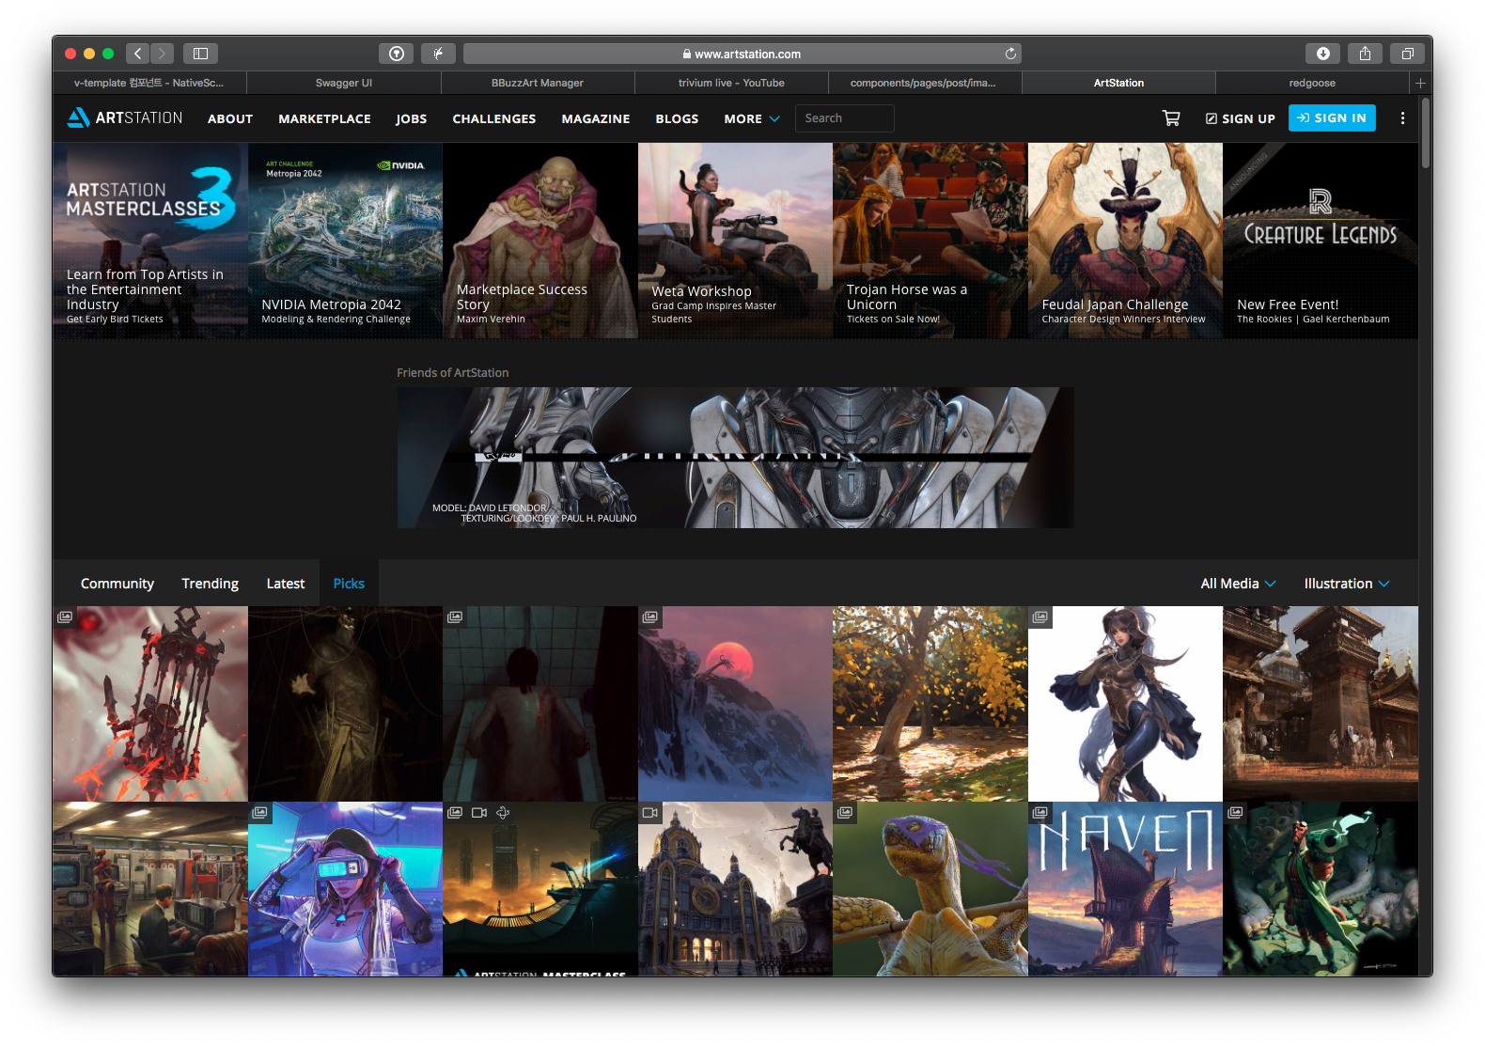Open the Feudal Japan Challenge banner
1485x1046 pixels.
[x=1125, y=241]
